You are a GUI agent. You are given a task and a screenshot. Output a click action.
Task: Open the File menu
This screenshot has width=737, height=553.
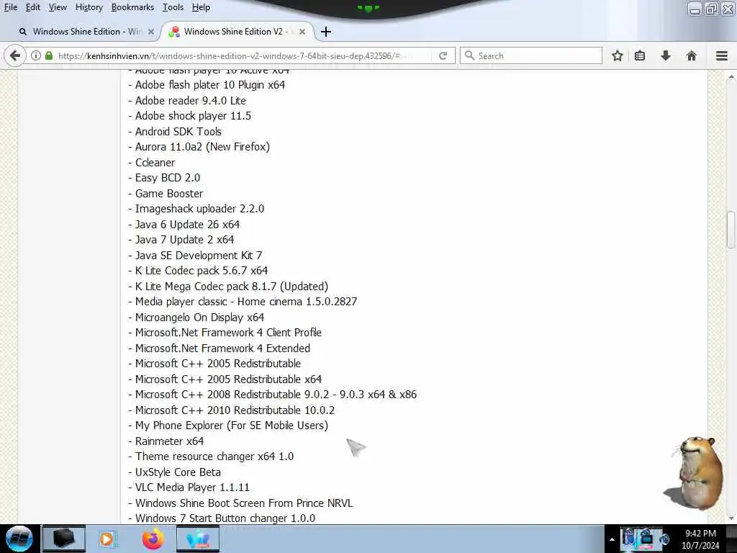(10, 7)
